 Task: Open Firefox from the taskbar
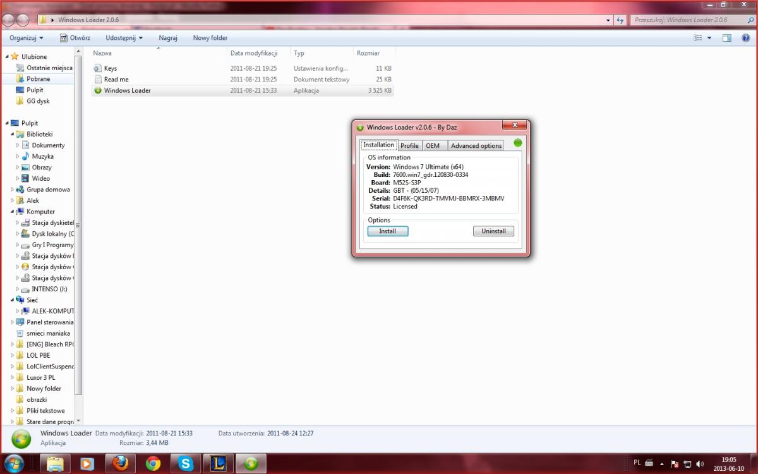[x=120, y=464]
